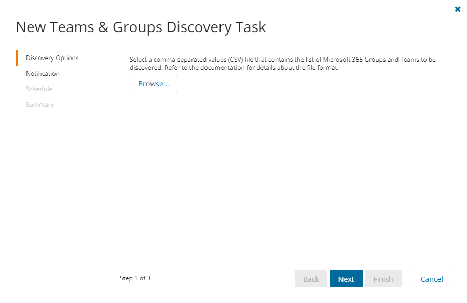The image size is (467, 303).
Task: Click the greyed-out Finish button
Action: (383, 279)
